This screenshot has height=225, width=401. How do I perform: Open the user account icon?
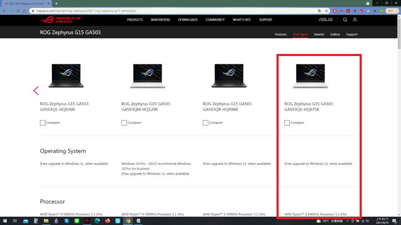pyautogui.click(x=355, y=19)
